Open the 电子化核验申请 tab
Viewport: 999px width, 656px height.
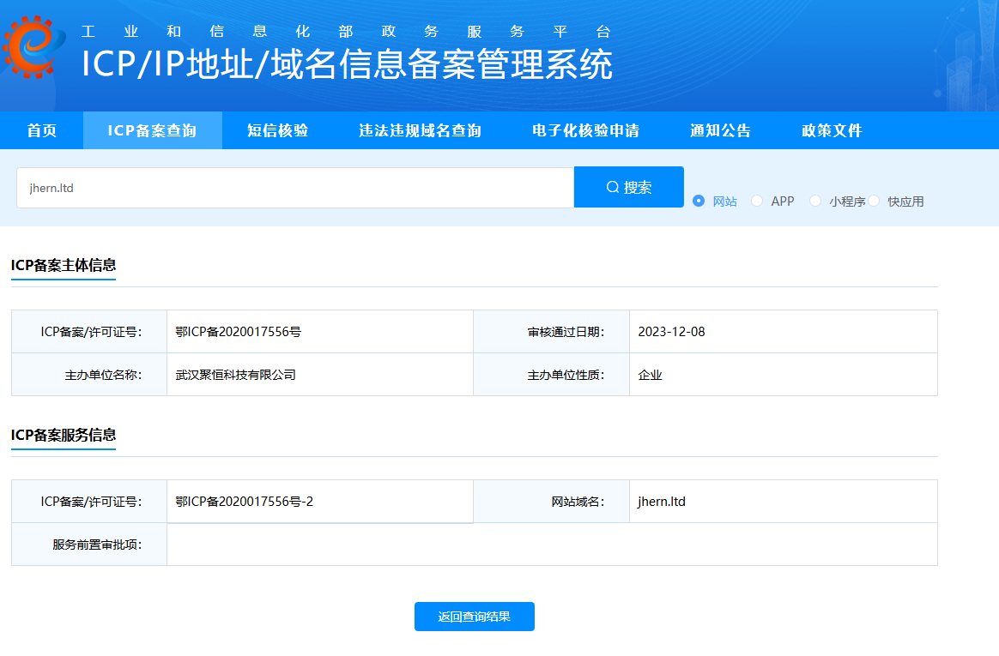tap(585, 130)
